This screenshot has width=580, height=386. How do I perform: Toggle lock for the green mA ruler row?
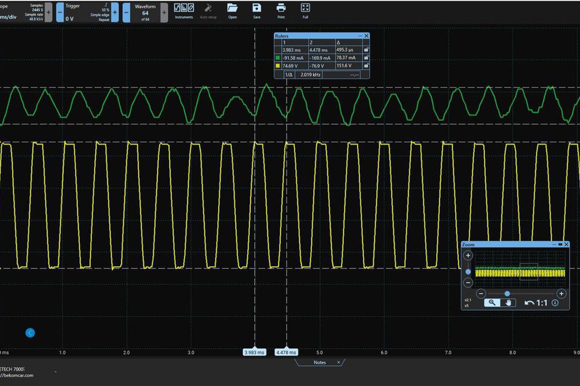point(366,58)
